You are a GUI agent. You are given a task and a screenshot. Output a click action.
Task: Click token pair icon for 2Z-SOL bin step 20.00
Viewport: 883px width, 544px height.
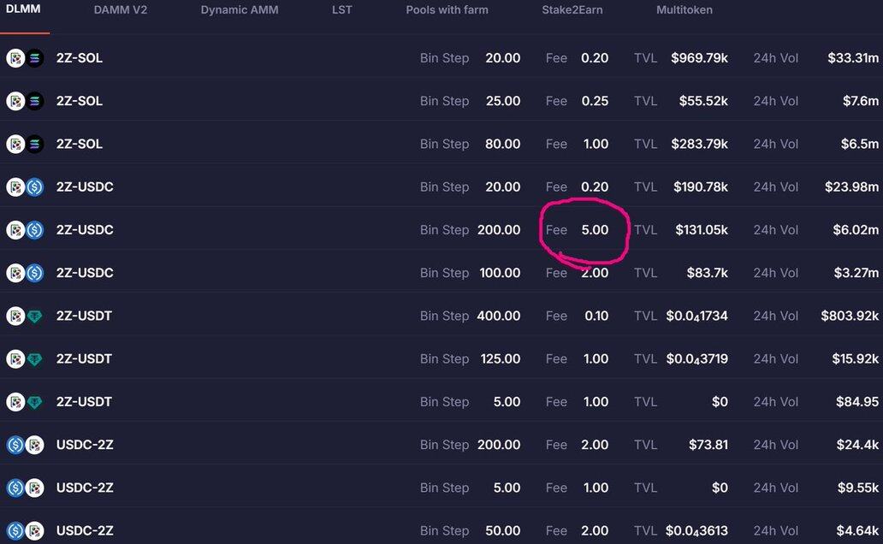[x=25, y=58]
